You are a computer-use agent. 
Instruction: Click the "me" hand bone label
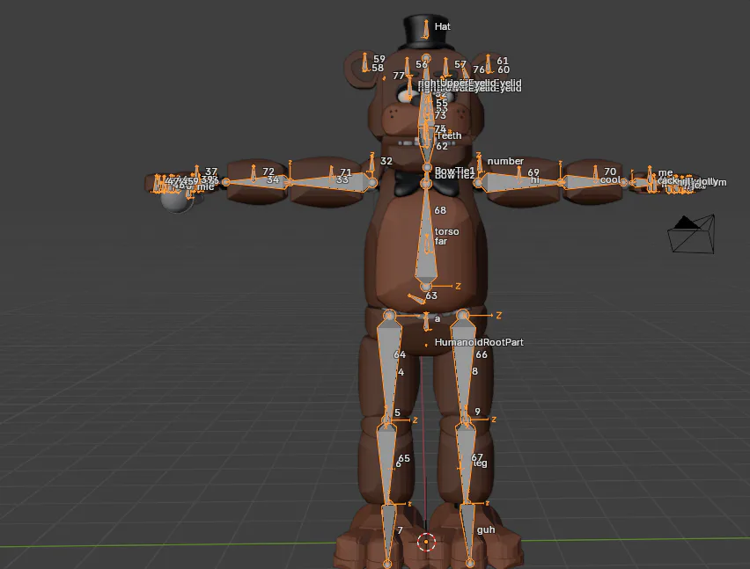pos(665,172)
